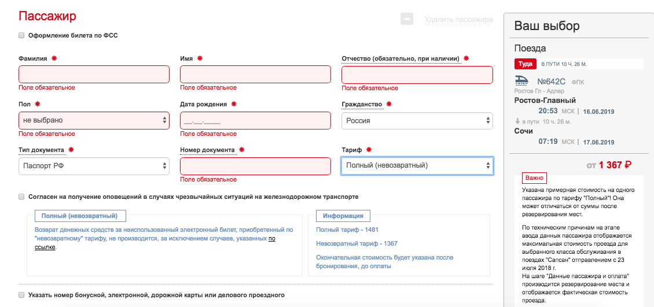Click the train icon next to №642С
The height and width of the screenshot is (307, 654).
[x=521, y=80]
